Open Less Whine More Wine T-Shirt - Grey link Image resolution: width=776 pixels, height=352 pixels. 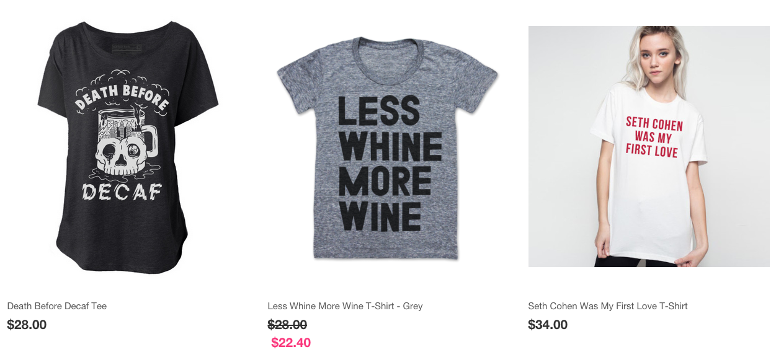(345, 306)
